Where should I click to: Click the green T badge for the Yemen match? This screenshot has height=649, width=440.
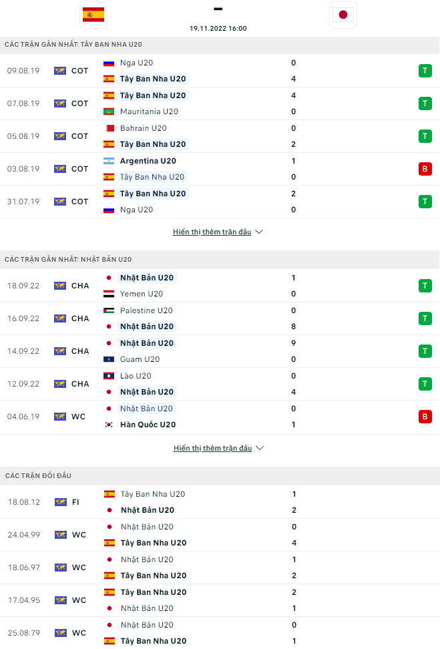point(425,285)
